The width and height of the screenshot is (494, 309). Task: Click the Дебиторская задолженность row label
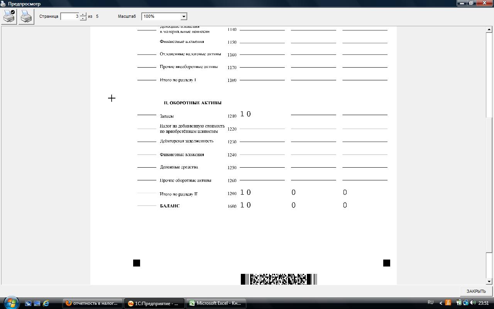pos(187,141)
